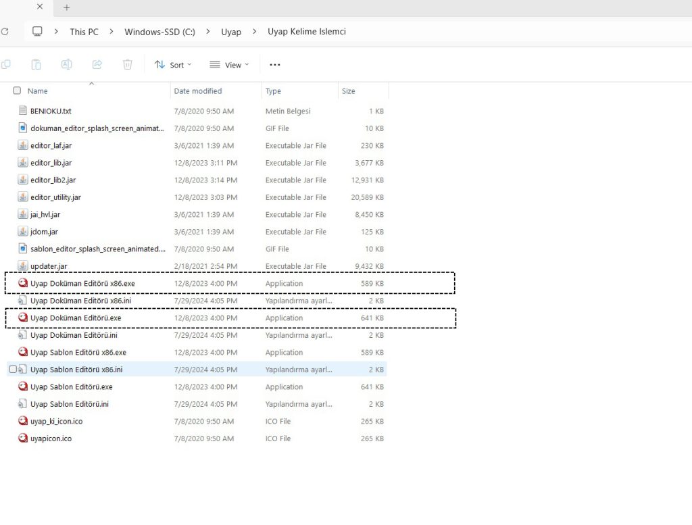The image size is (692, 525).
Task: Click the PC monitor icon in breadcrumb
Action: coord(38,31)
